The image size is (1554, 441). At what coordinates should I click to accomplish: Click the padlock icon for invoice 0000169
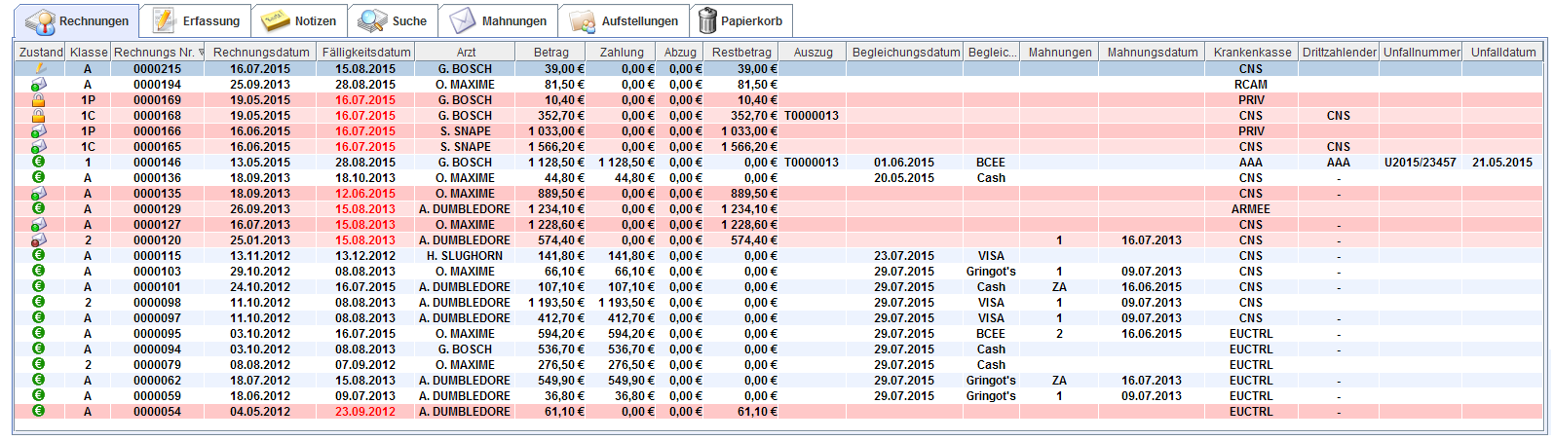pyautogui.click(x=39, y=100)
